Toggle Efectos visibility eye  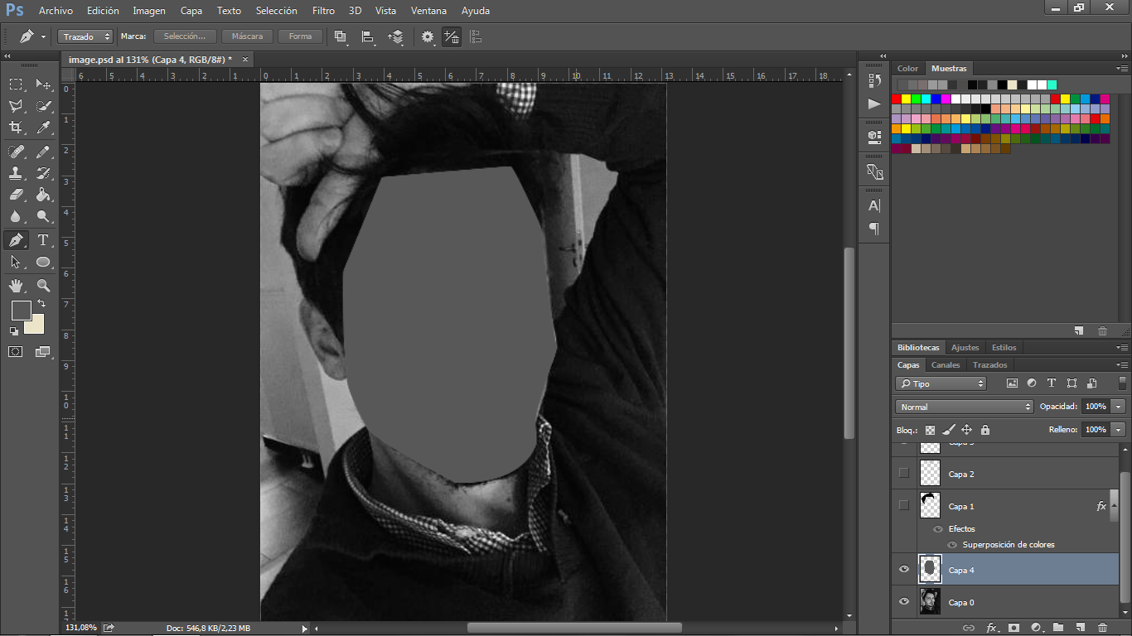[939, 528]
